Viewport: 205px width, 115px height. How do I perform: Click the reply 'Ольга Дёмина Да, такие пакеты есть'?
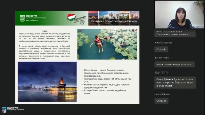pos(175,82)
